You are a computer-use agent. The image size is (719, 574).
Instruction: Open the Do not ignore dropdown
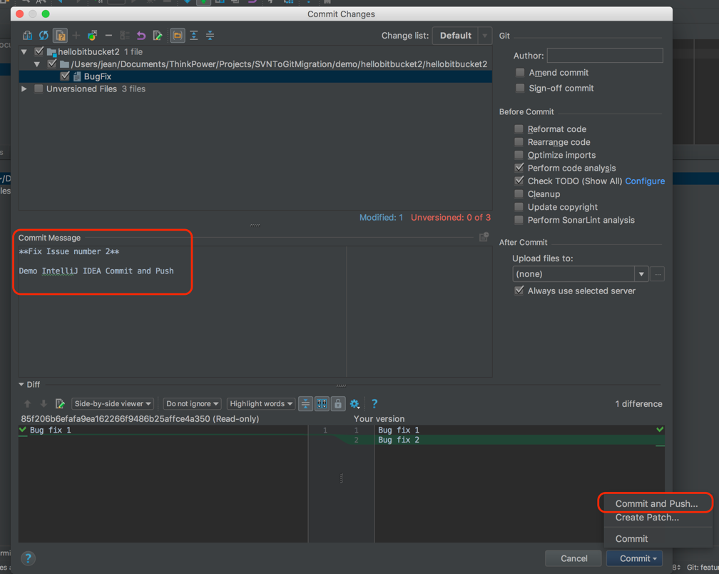point(192,404)
